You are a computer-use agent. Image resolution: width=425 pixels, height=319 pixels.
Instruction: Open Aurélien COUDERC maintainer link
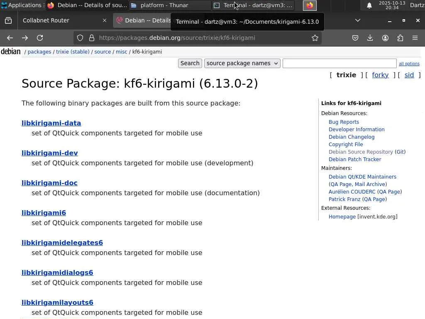click(x=352, y=192)
